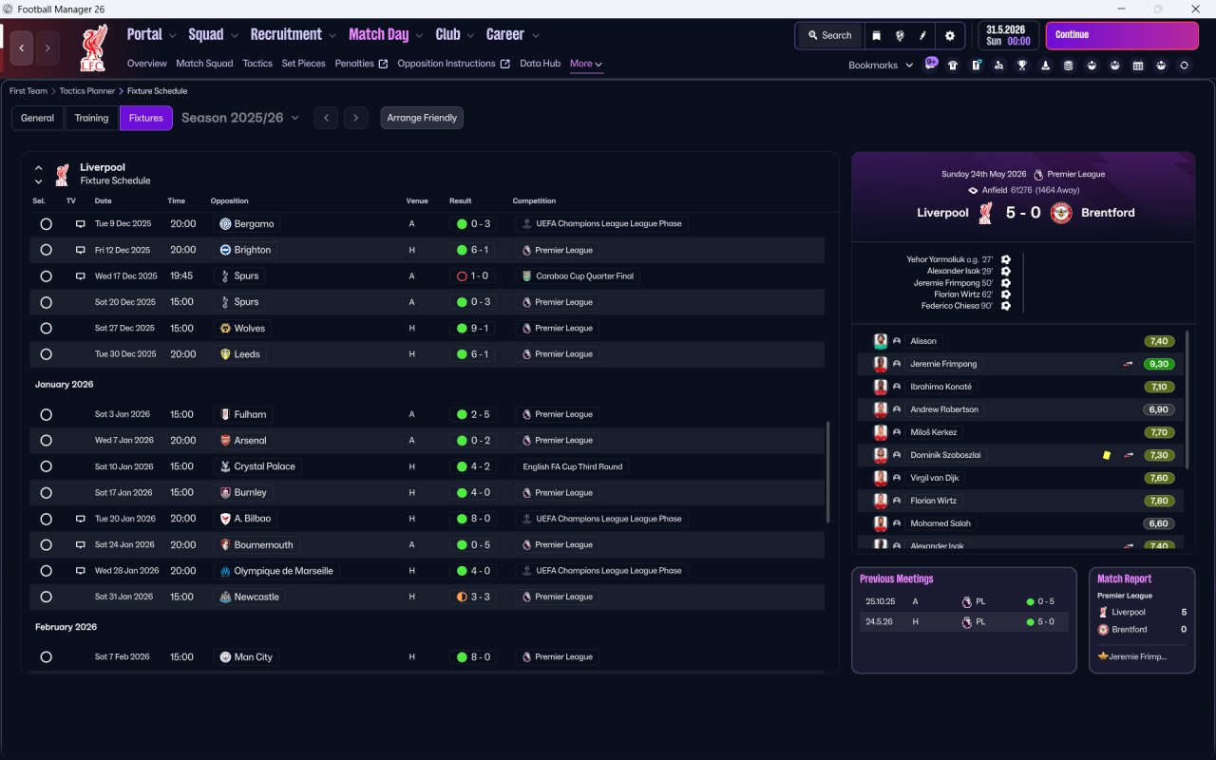Click the bookmark icon beside Search
The width and height of the screenshot is (1216, 760).
[x=877, y=35]
